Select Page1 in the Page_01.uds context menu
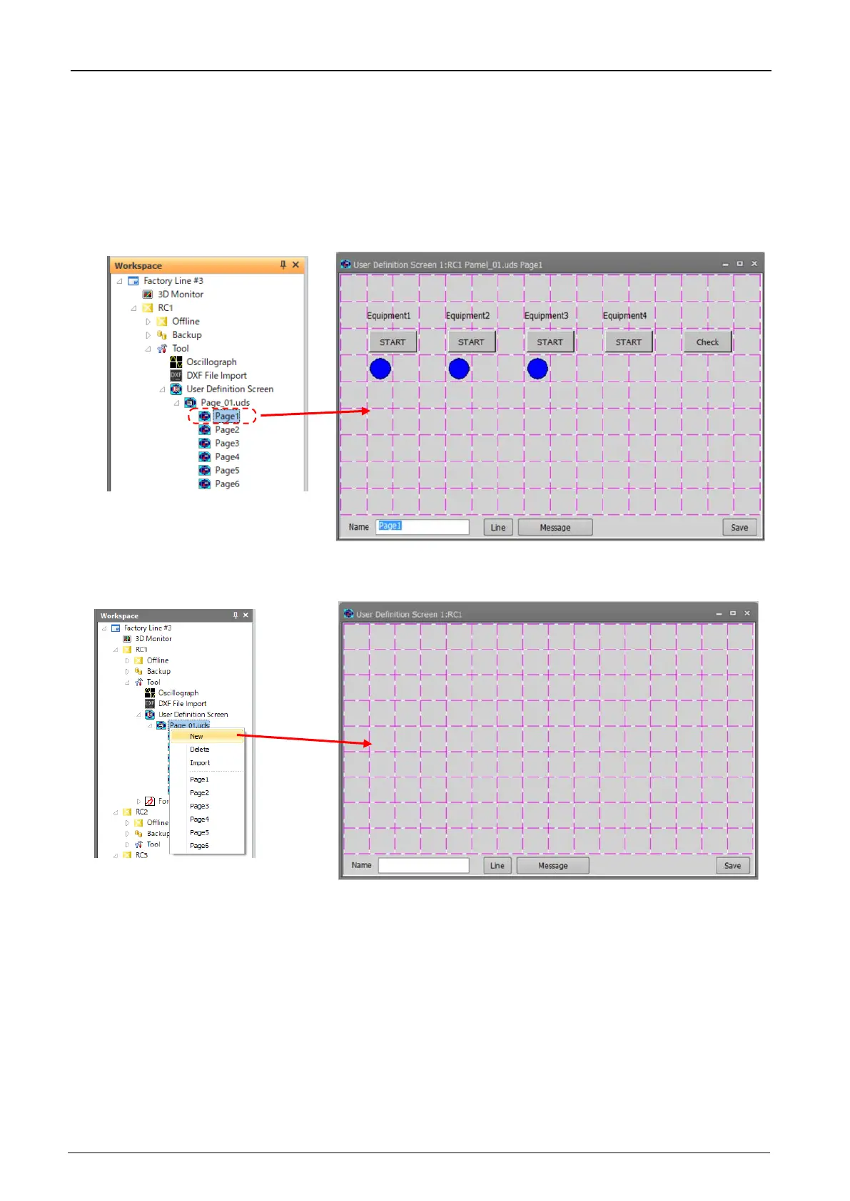Screen dimensions: 850x1201 click(207, 780)
